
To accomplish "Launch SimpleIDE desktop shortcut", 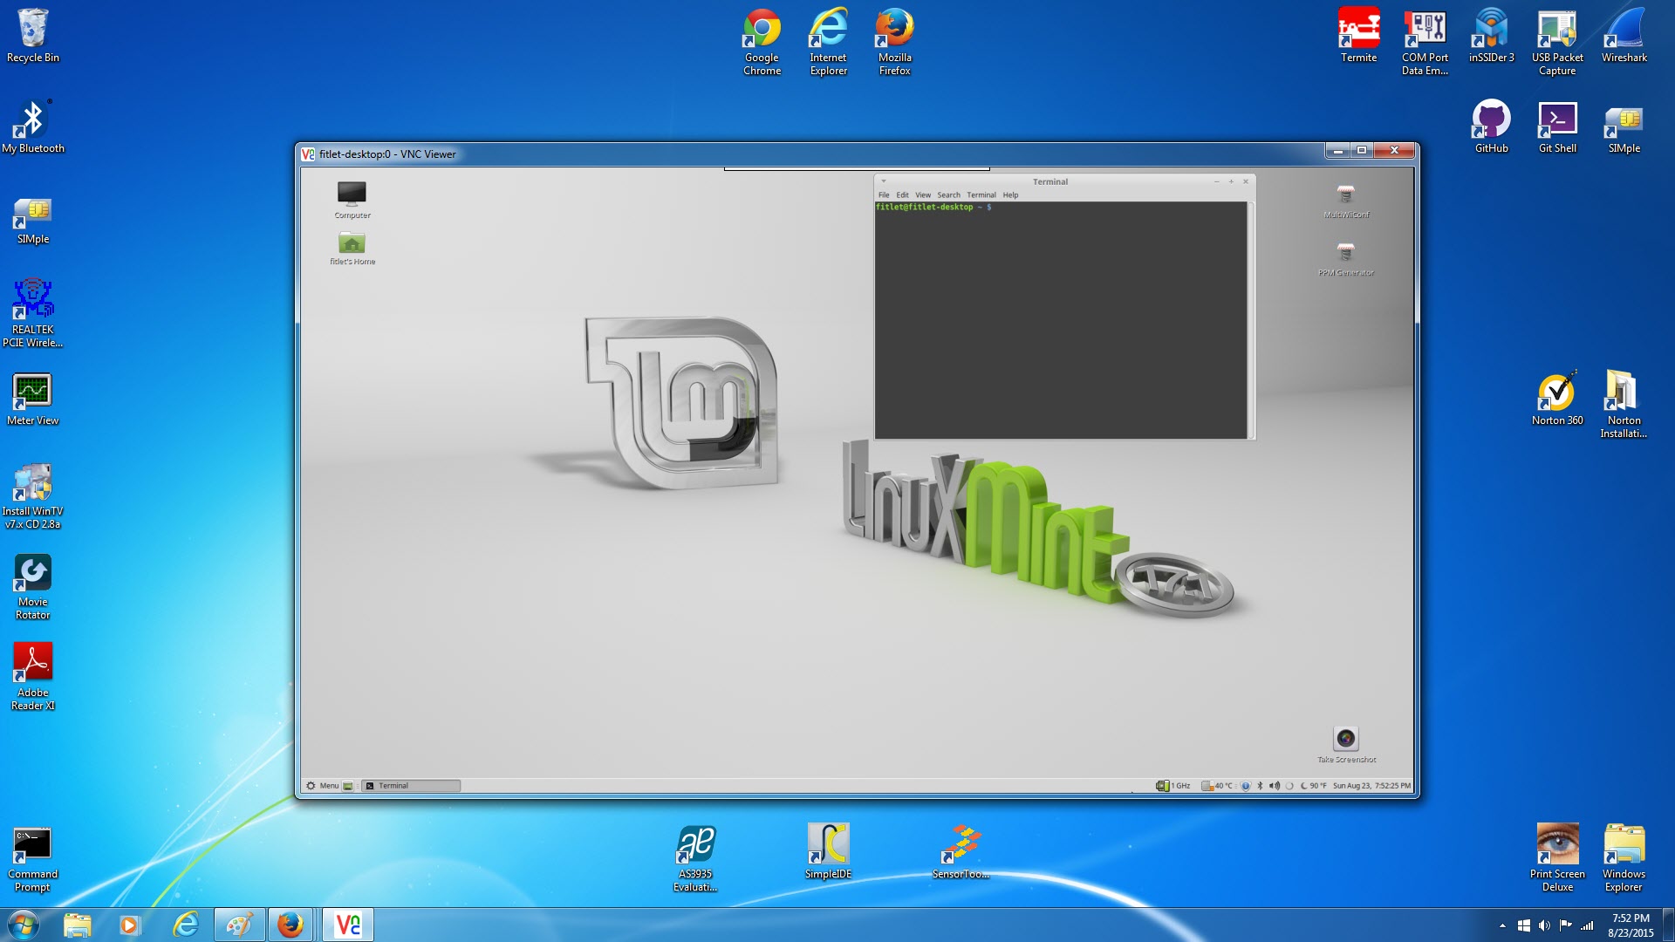I will coord(828,852).
